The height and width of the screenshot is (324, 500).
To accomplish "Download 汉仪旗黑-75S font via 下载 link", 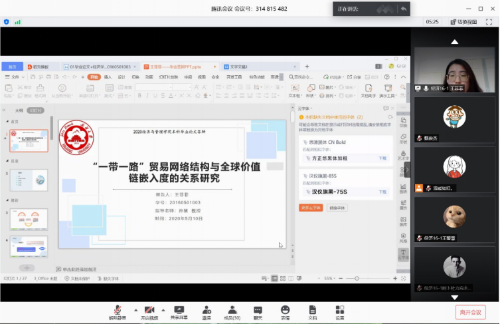I will click(x=382, y=192).
